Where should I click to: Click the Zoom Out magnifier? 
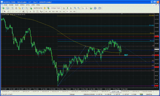(x=79, y=8)
